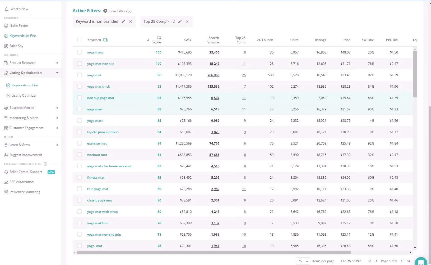Image resolution: width=431 pixels, height=265 pixels.
Task: Remove the 'Top 25 Comp >= 2' filter
Action: tap(187, 22)
